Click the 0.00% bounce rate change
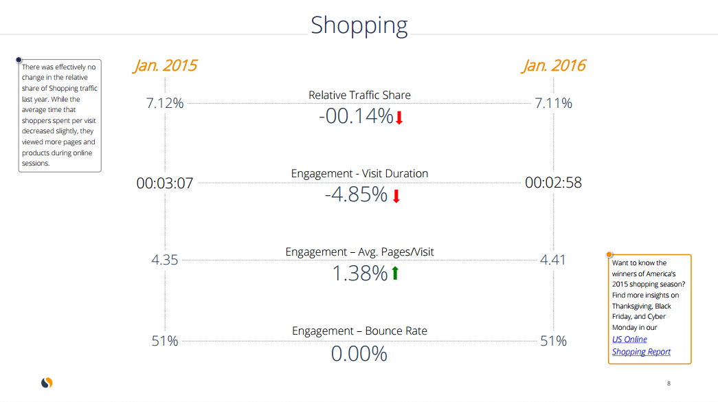The width and height of the screenshot is (718, 402). 359,354
